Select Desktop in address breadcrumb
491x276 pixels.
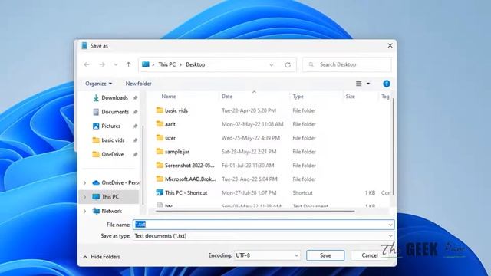point(196,64)
